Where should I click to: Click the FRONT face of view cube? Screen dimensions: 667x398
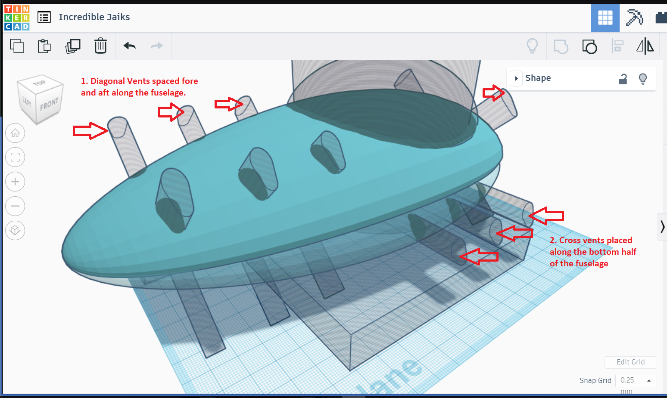(x=49, y=104)
